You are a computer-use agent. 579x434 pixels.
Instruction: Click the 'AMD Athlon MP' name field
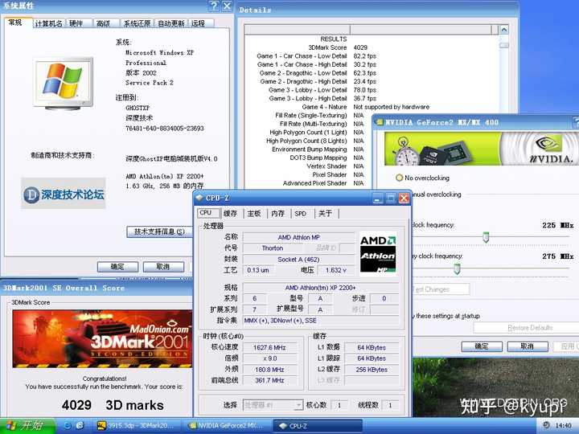click(298, 237)
